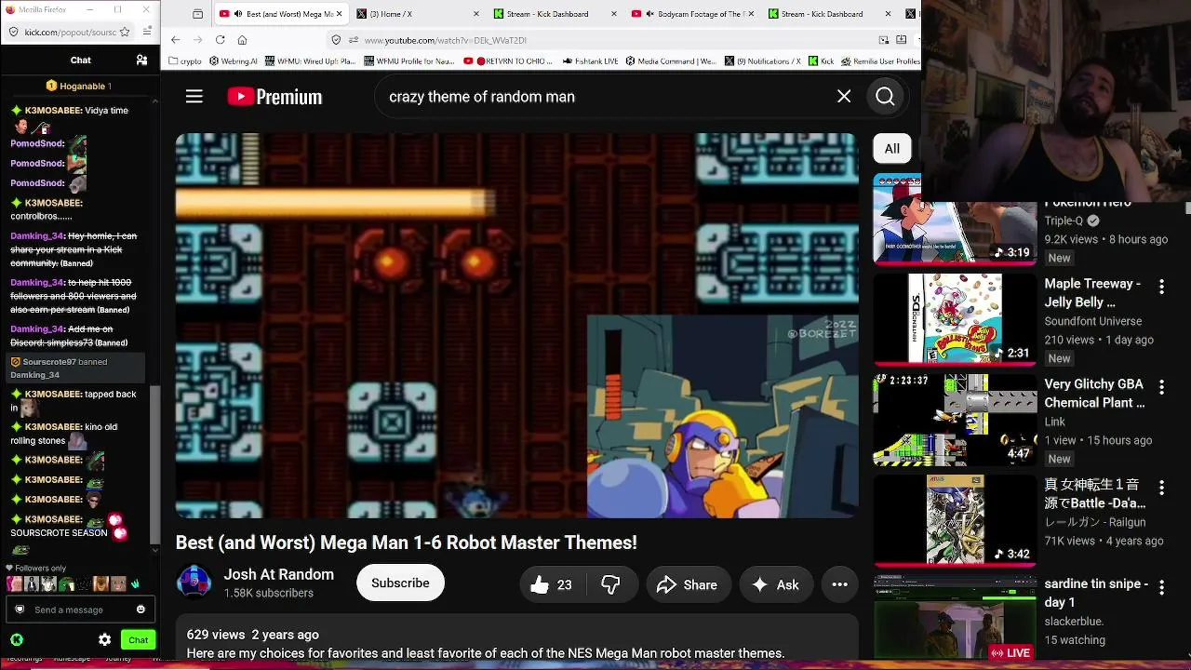Click Sourscrote97 in the ban notice

click(49, 362)
